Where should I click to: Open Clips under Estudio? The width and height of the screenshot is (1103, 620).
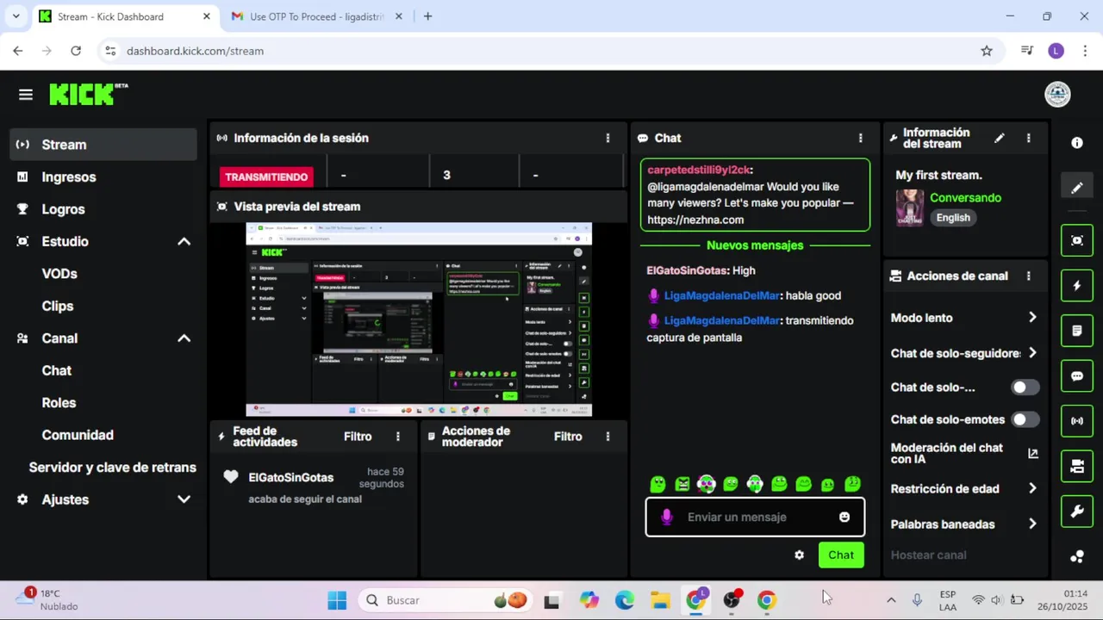[x=58, y=306]
